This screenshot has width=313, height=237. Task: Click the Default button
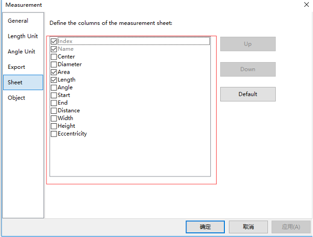coord(248,94)
